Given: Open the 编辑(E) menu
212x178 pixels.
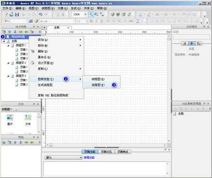Looking at the screenshot, I should pyautogui.click(x=20, y=8).
